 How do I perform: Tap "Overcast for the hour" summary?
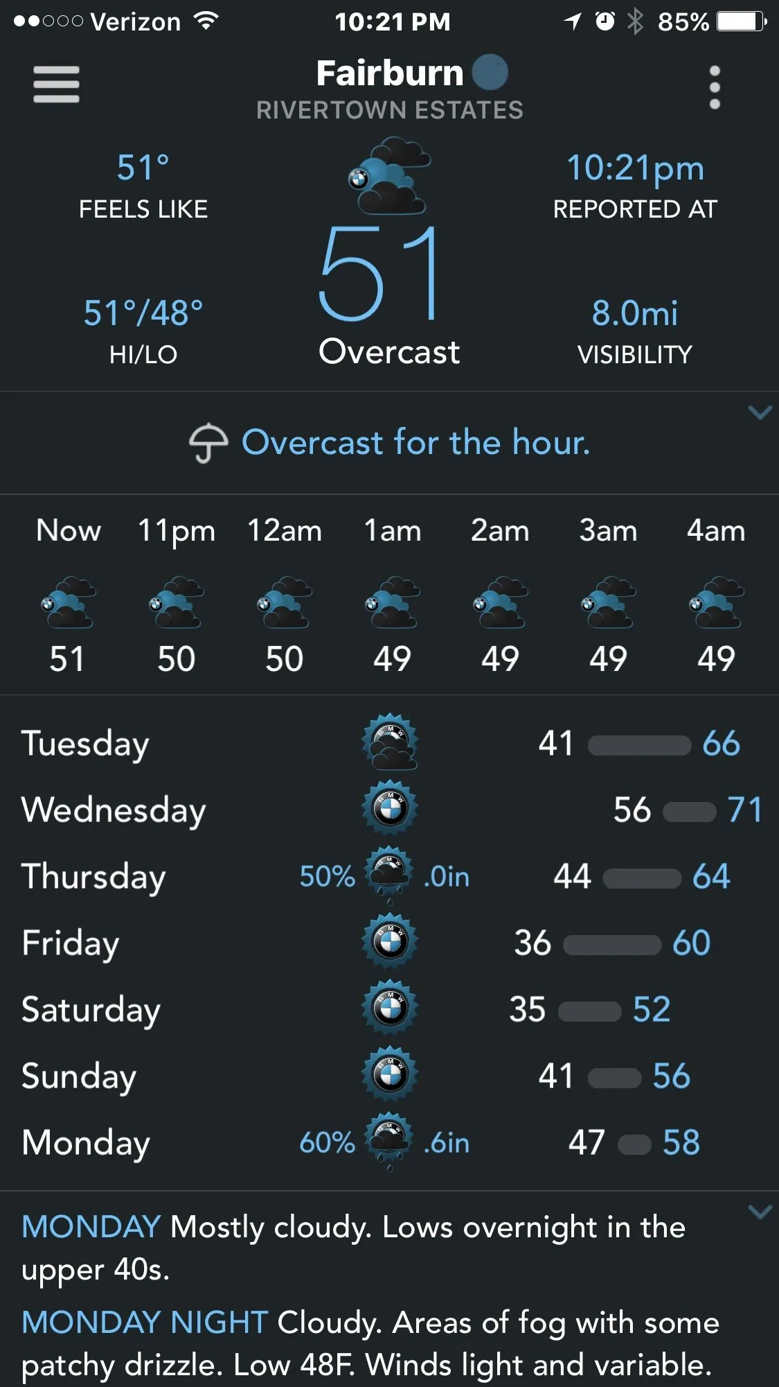pyautogui.click(x=415, y=442)
